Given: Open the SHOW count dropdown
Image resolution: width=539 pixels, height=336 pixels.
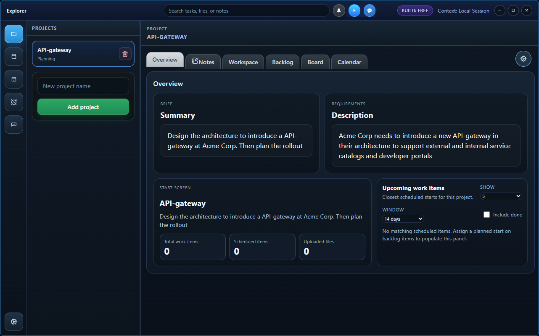Looking at the screenshot, I should (x=501, y=196).
